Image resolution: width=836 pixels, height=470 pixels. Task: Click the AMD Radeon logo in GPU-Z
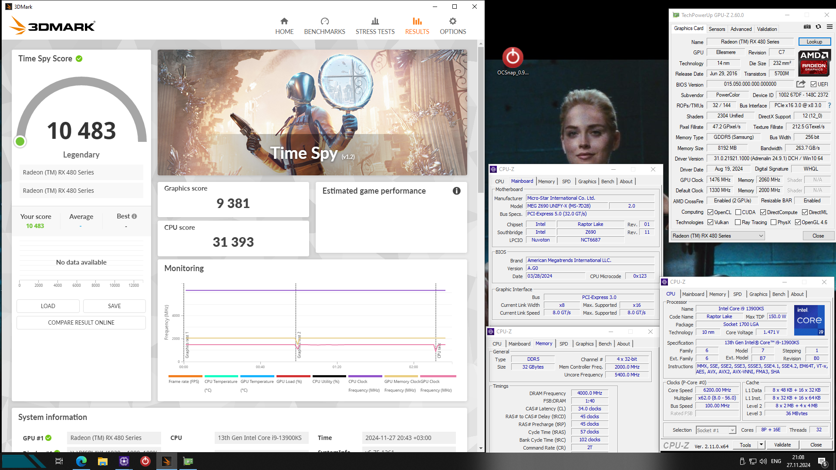pos(814,63)
